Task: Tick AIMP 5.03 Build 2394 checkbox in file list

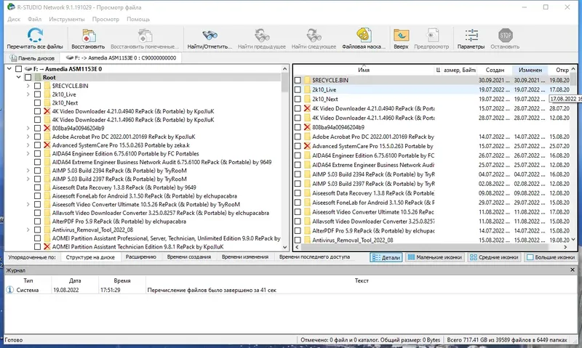Action: click(x=298, y=174)
